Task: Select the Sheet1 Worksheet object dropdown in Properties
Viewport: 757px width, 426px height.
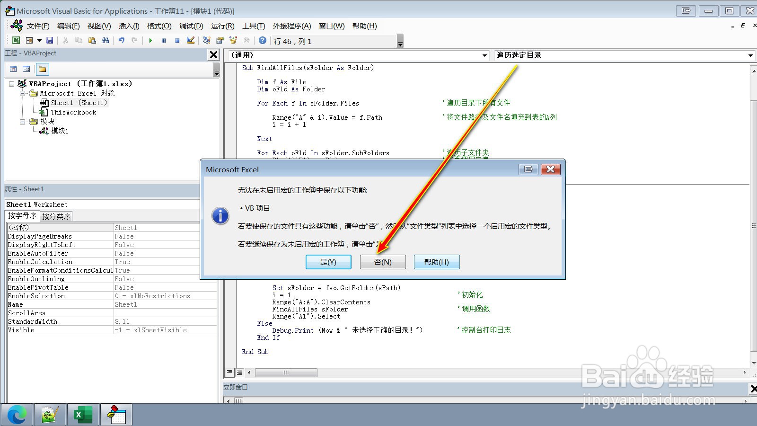Action: [103, 204]
